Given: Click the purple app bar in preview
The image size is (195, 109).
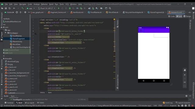Looking at the screenshot, I should 154,30.
